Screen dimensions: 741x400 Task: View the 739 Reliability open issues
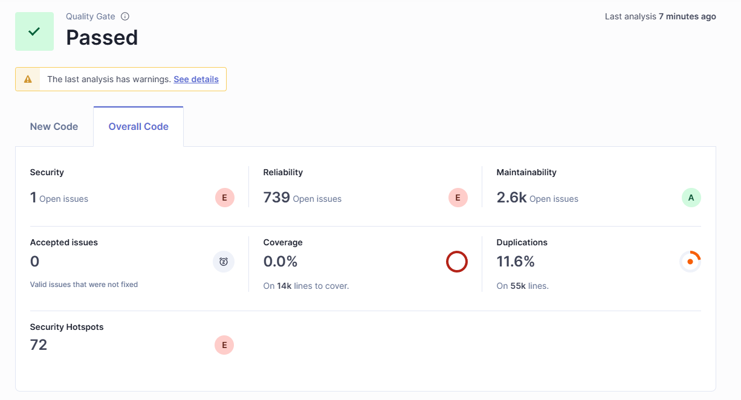coord(277,198)
